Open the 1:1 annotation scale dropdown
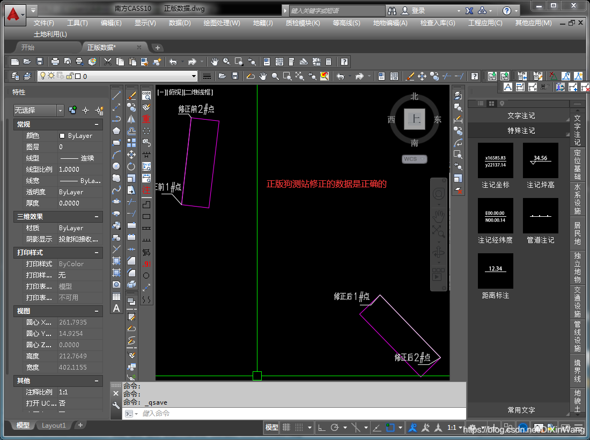 click(x=454, y=428)
